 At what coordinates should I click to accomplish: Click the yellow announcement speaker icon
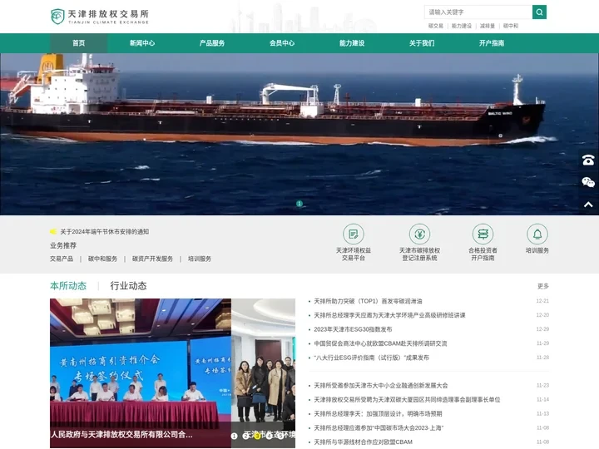(53, 231)
